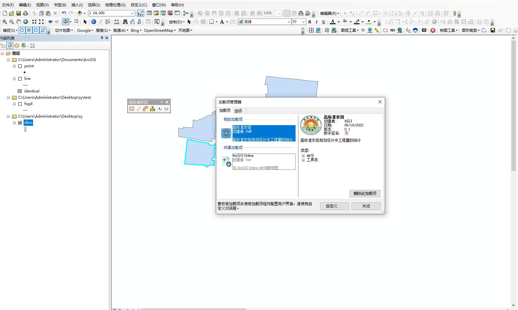This screenshot has width=518, height=310.
Task: Click the dkm layer symbol swatch
Action: click(26, 129)
